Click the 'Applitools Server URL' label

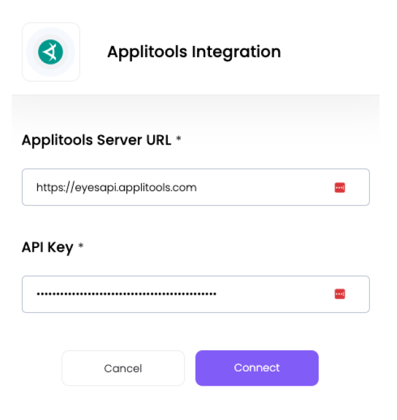(x=97, y=140)
